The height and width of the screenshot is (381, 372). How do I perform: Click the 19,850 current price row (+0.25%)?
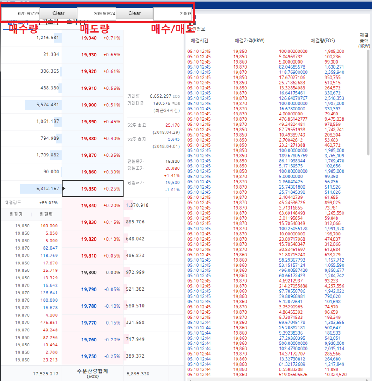(93, 189)
